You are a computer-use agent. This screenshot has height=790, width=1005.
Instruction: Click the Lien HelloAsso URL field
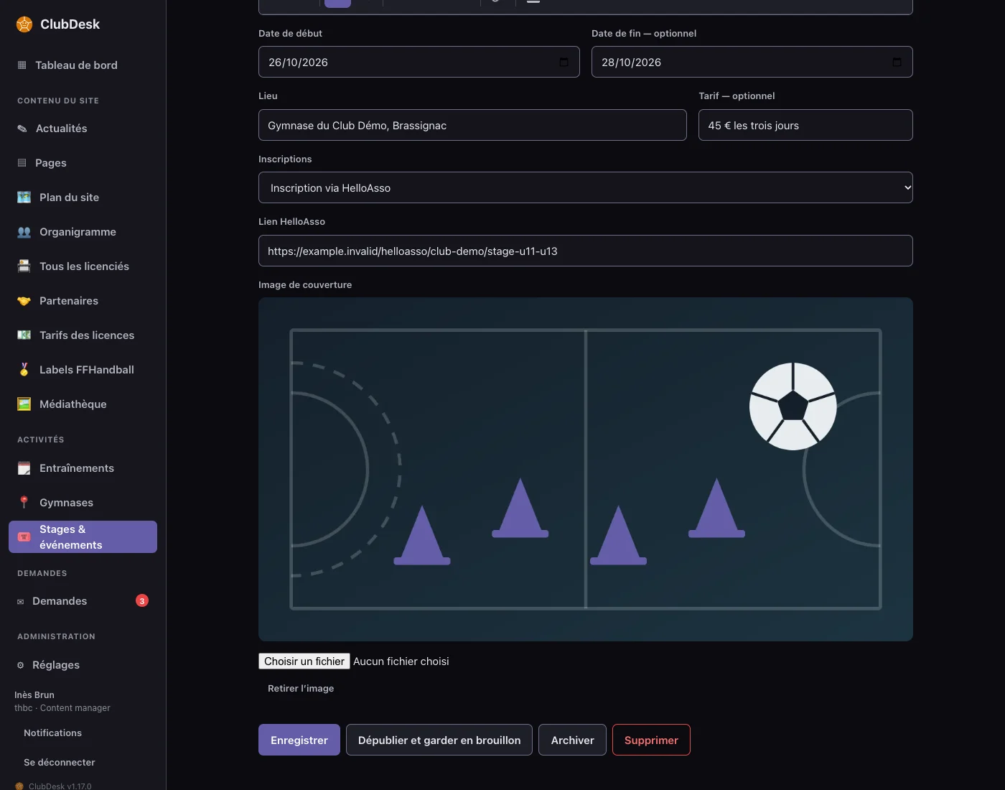coord(586,251)
